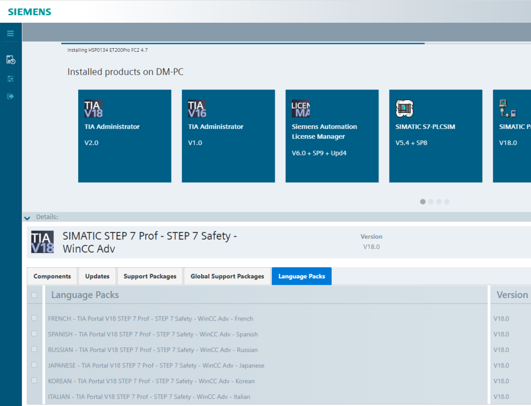Click the sign-out icon in sidebar
The image size is (531, 406).
pyautogui.click(x=10, y=96)
